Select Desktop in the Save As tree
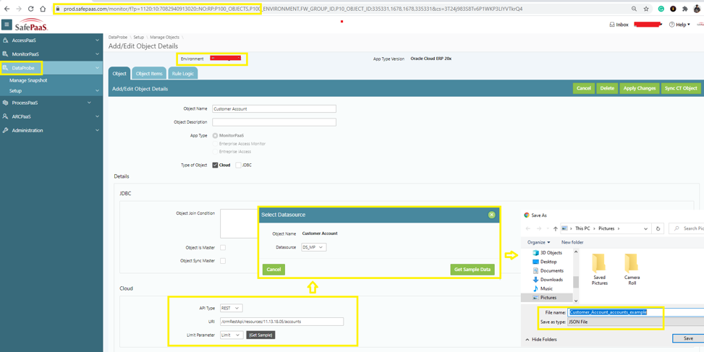The height and width of the screenshot is (352, 704). 544,262
